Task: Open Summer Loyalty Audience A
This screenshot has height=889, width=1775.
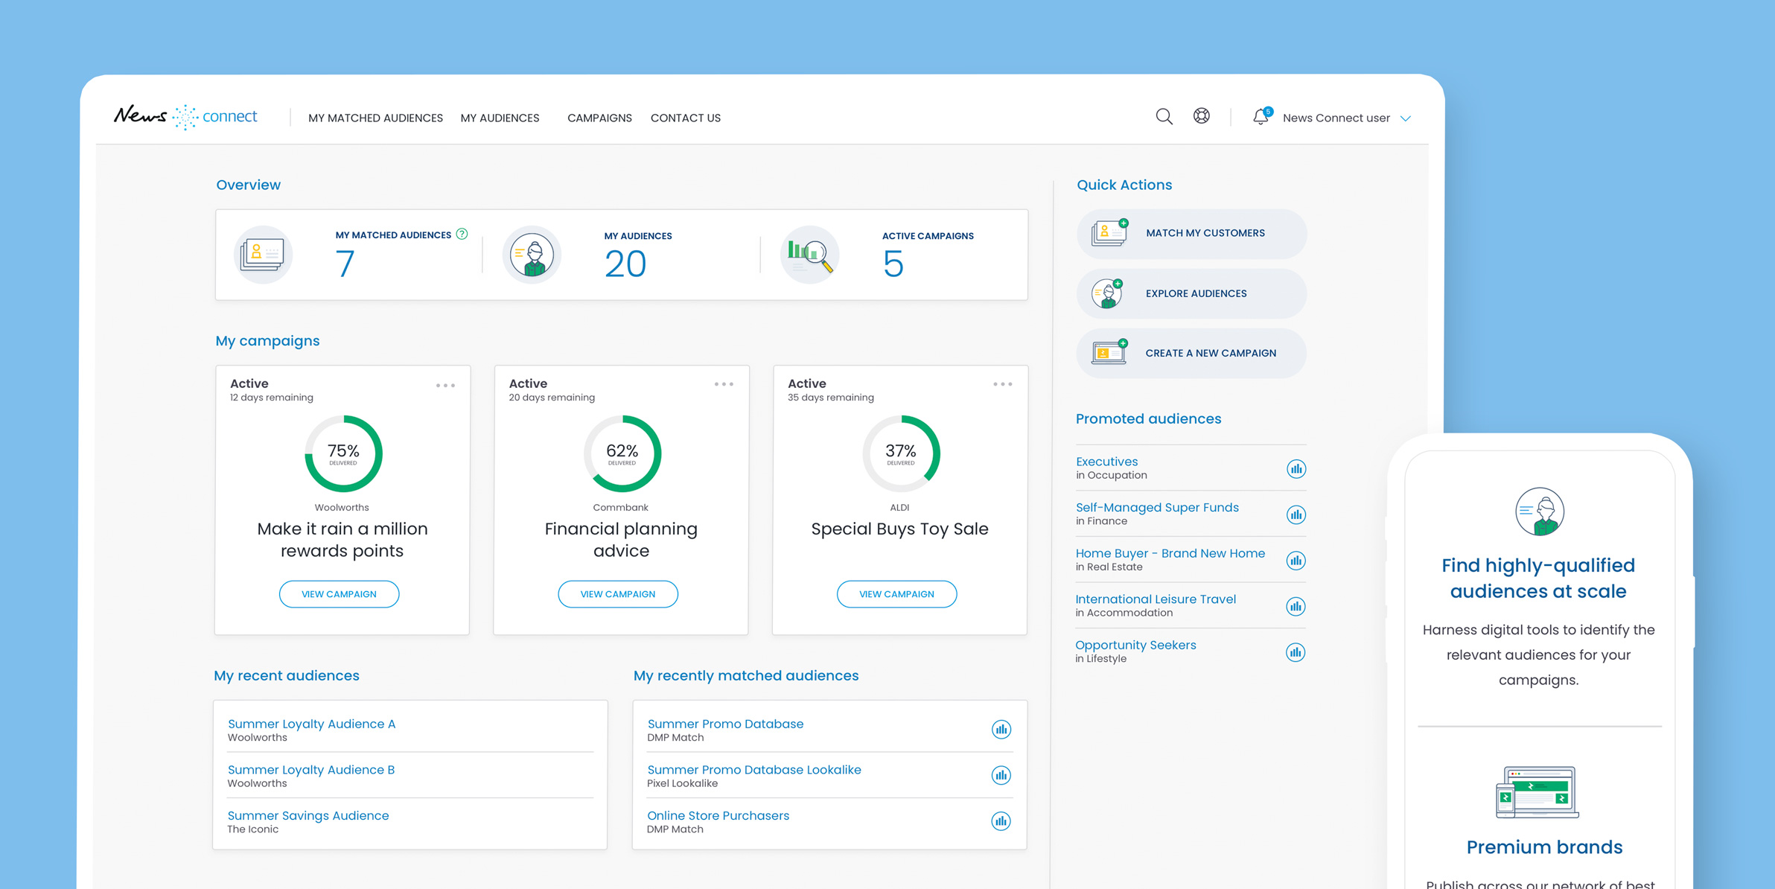Action: click(311, 724)
